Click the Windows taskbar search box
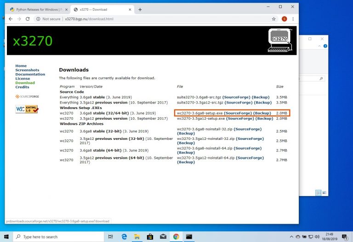 pyautogui.click(x=57, y=236)
